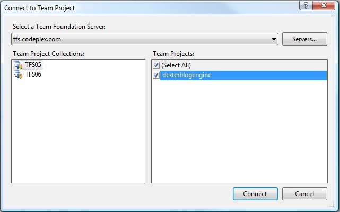Click the tfs.codeplex.com server combo box text
This screenshot has height=212, width=340.
37,39
